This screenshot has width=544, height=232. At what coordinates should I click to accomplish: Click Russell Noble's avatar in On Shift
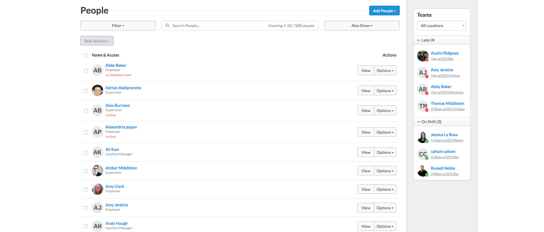423,171
